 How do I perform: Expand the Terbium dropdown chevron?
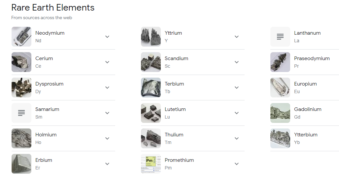click(237, 88)
